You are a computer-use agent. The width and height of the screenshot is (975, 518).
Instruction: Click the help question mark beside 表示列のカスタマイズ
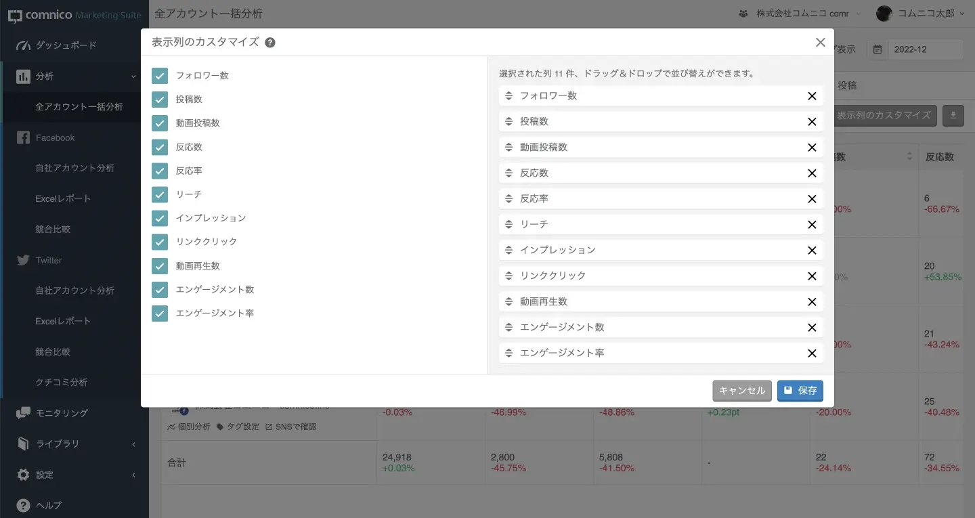(x=270, y=43)
